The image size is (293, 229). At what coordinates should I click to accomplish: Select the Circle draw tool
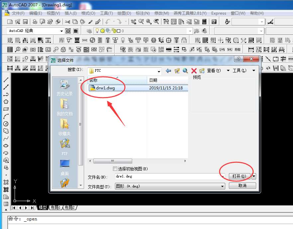[x=6, y=124]
